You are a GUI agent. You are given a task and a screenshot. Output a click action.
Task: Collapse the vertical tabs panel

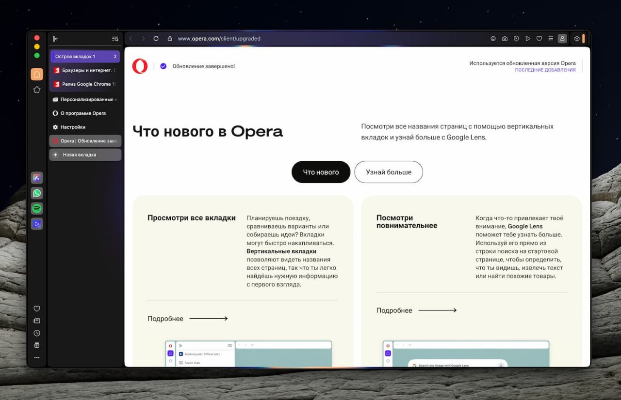tap(55, 39)
